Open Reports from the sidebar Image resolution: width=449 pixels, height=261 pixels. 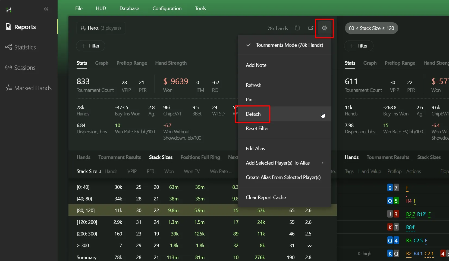coord(25,27)
